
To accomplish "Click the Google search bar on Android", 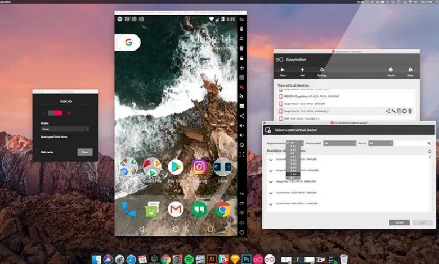I will click(128, 43).
